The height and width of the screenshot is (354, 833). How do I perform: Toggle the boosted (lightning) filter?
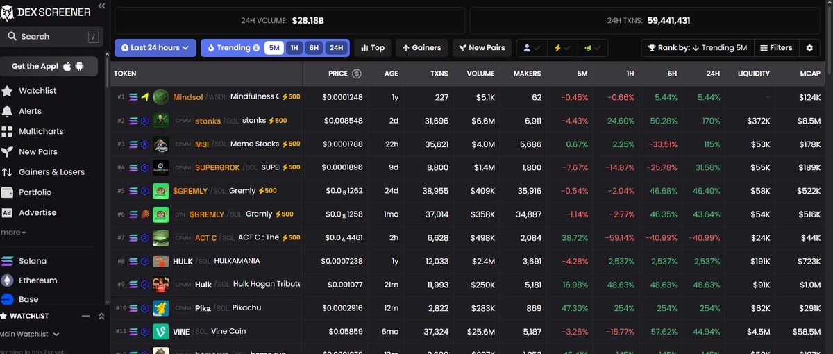pos(562,48)
